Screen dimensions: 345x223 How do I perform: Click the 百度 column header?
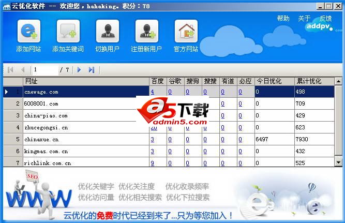(158, 81)
